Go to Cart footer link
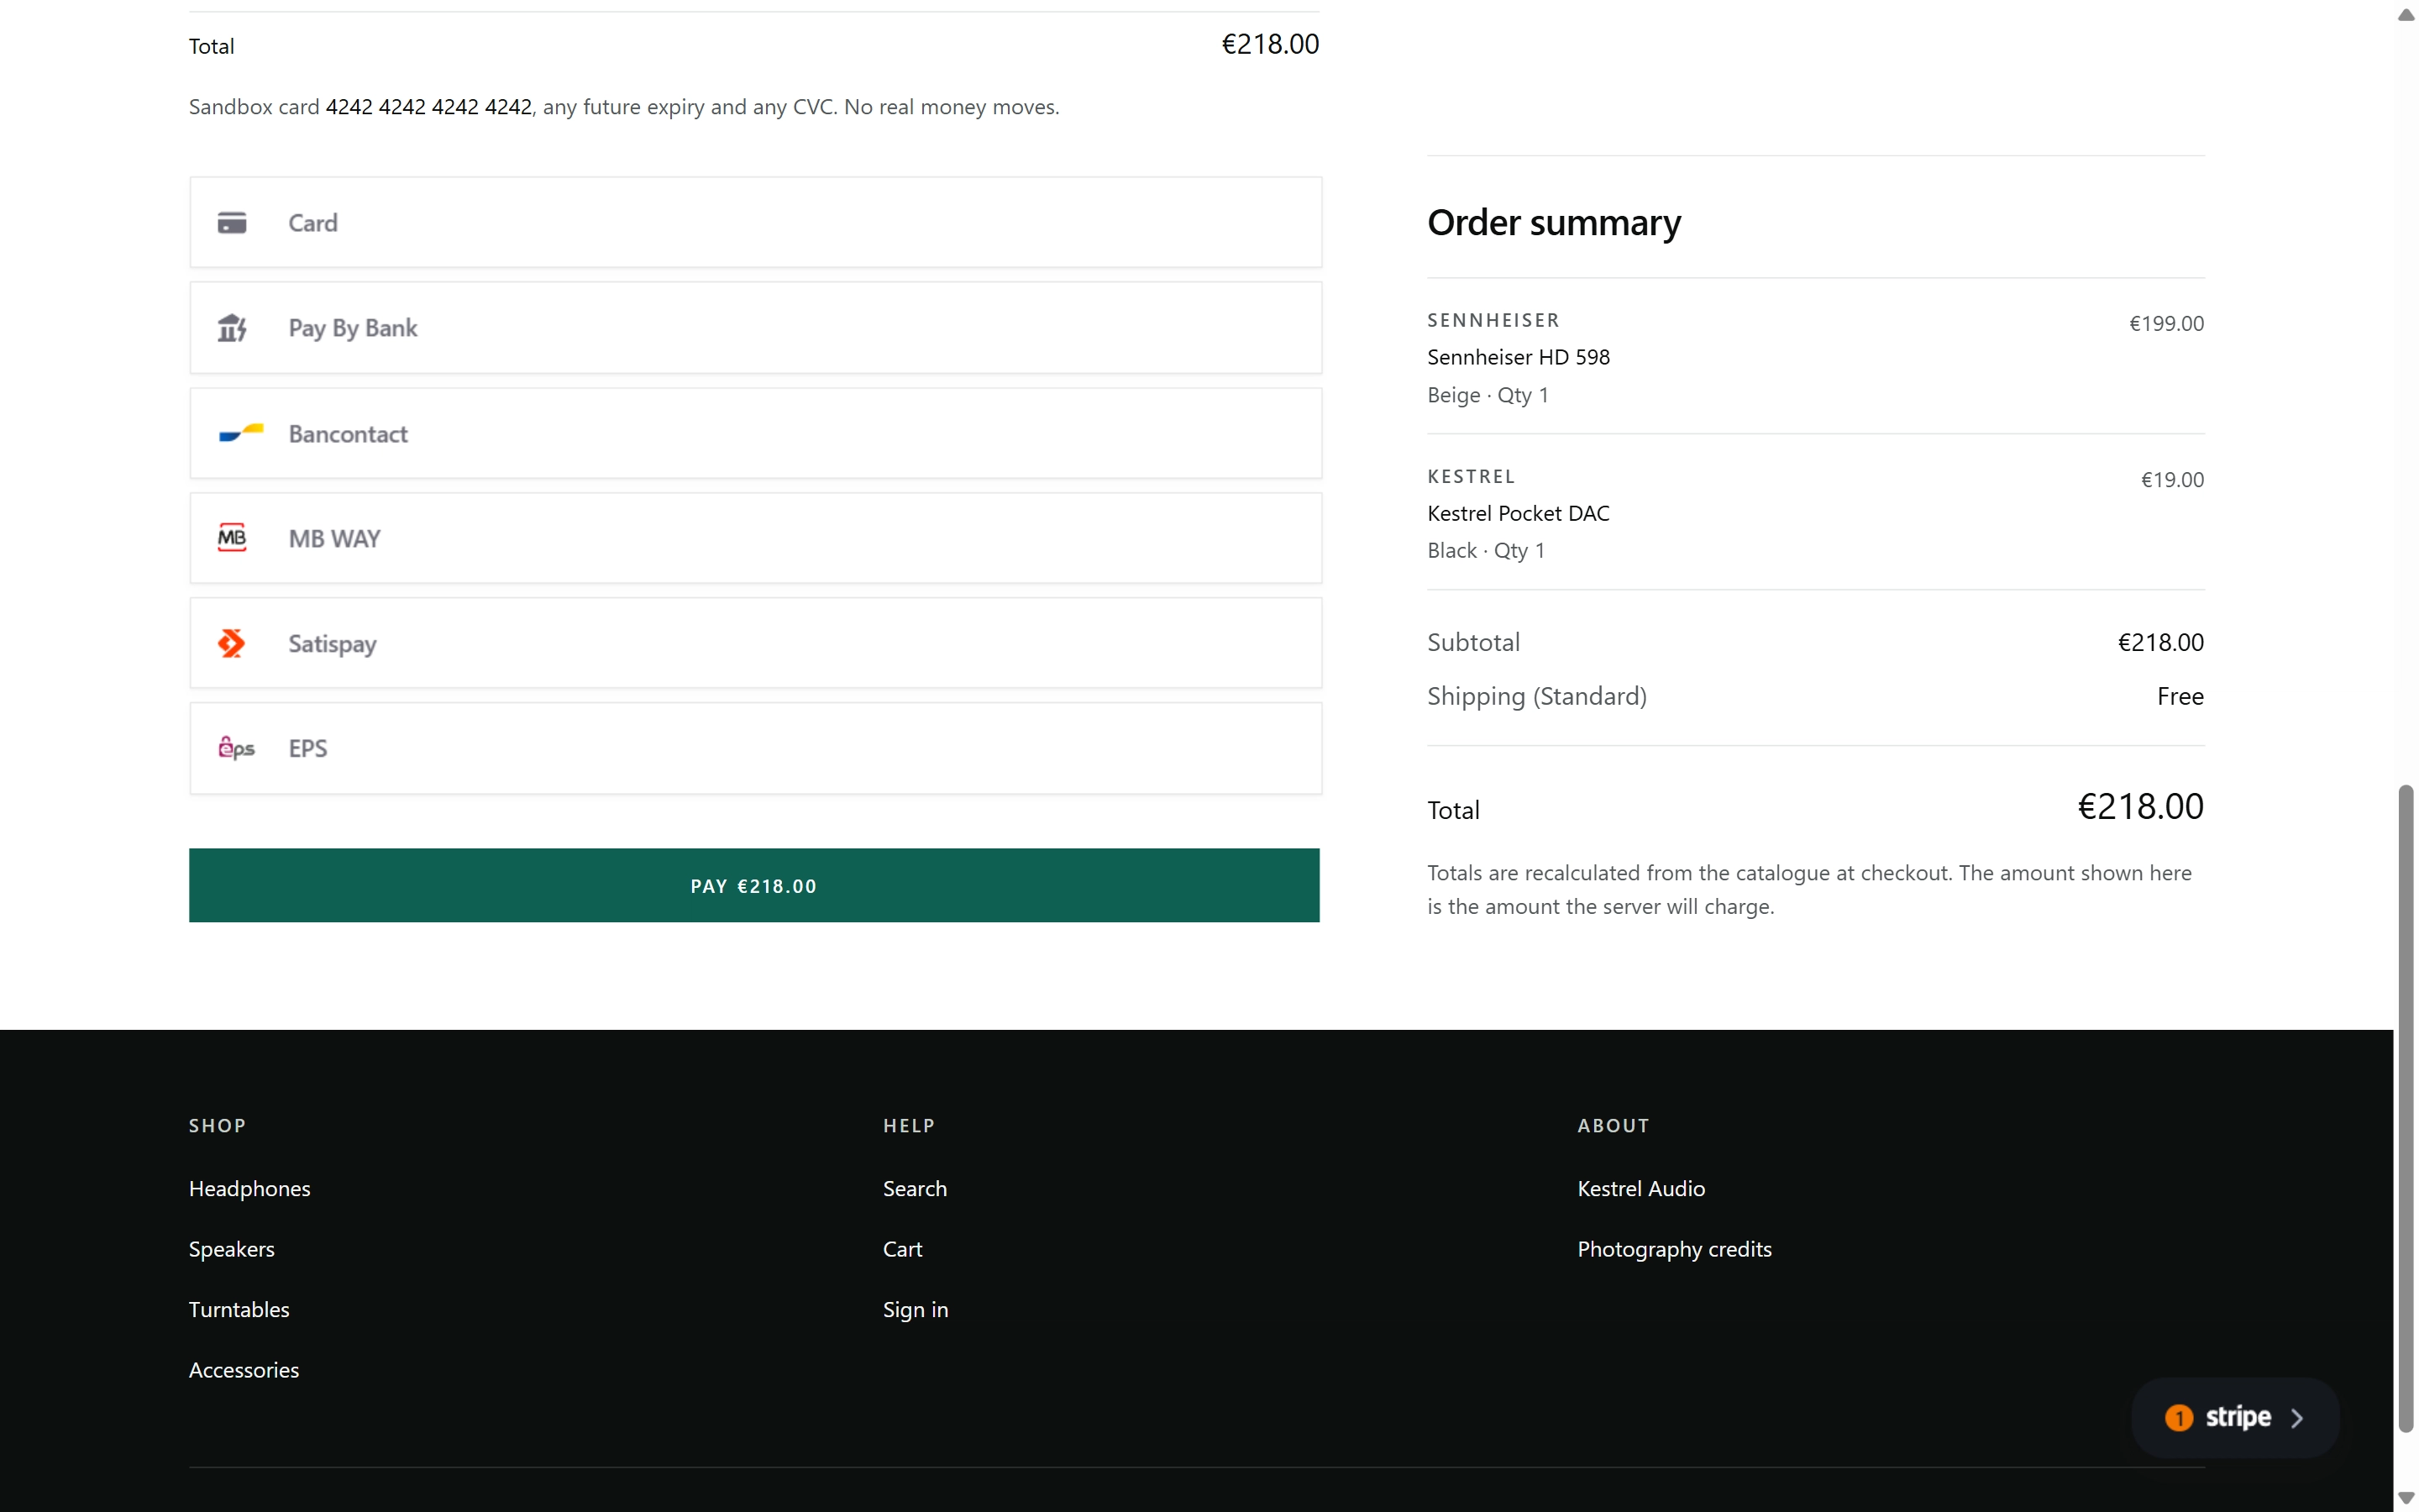Image resolution: width=2419 pixels, height=1512 pixels. pos(903,1249)
